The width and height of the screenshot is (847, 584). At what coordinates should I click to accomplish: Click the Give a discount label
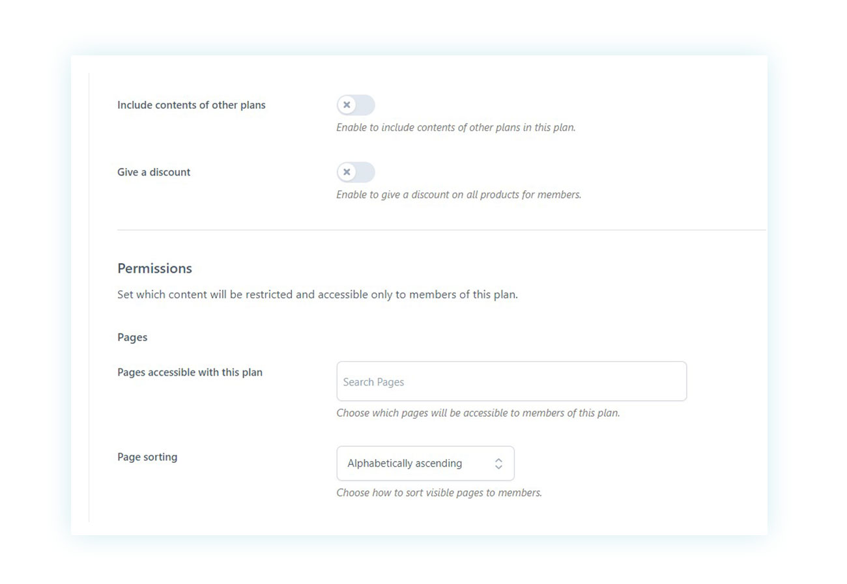154,172
